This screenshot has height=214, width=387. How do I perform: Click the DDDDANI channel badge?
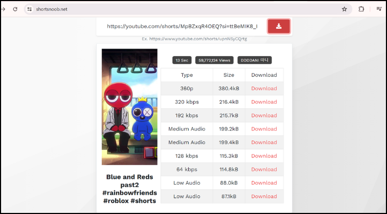(x=255, y=60)
